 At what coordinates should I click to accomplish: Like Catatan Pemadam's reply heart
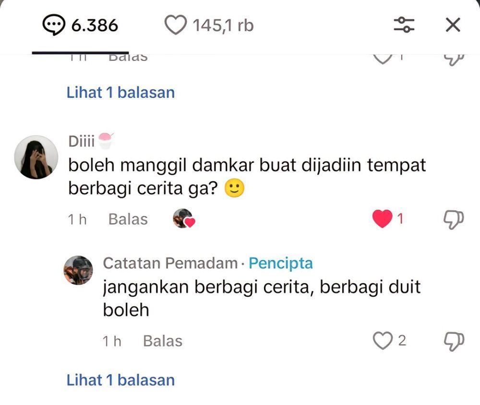383,340
